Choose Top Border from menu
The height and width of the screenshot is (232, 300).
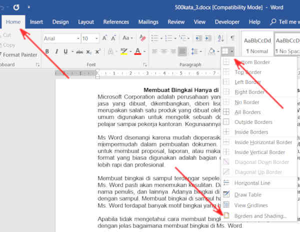pos(259,72)
